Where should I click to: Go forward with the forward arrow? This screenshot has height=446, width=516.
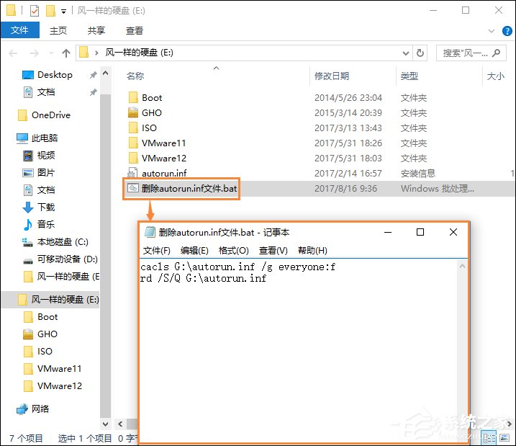pyautogui.click(x=35, y=53)
